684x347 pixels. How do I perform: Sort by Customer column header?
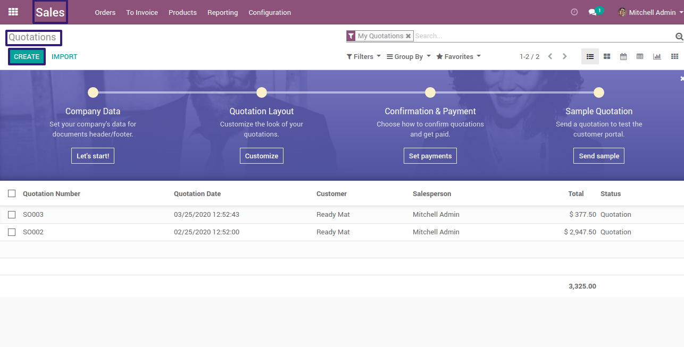point(331,193)
